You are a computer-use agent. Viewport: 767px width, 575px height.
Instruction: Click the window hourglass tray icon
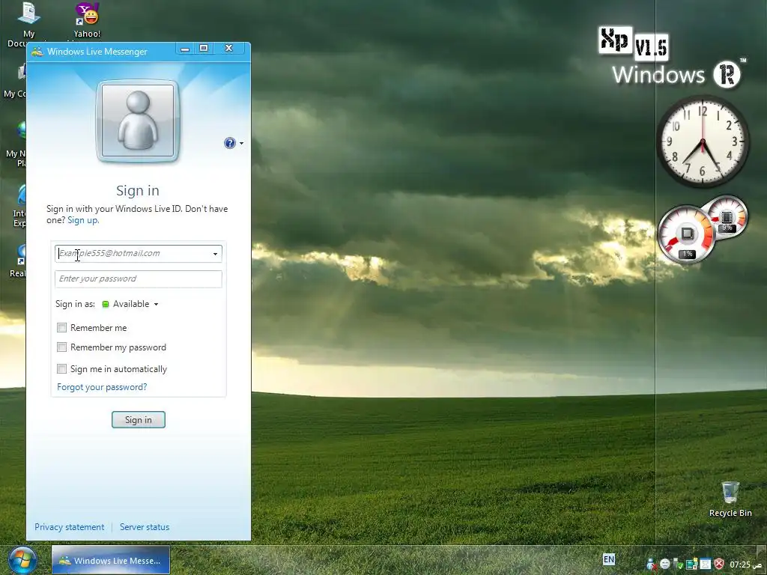tap(706, 565)
